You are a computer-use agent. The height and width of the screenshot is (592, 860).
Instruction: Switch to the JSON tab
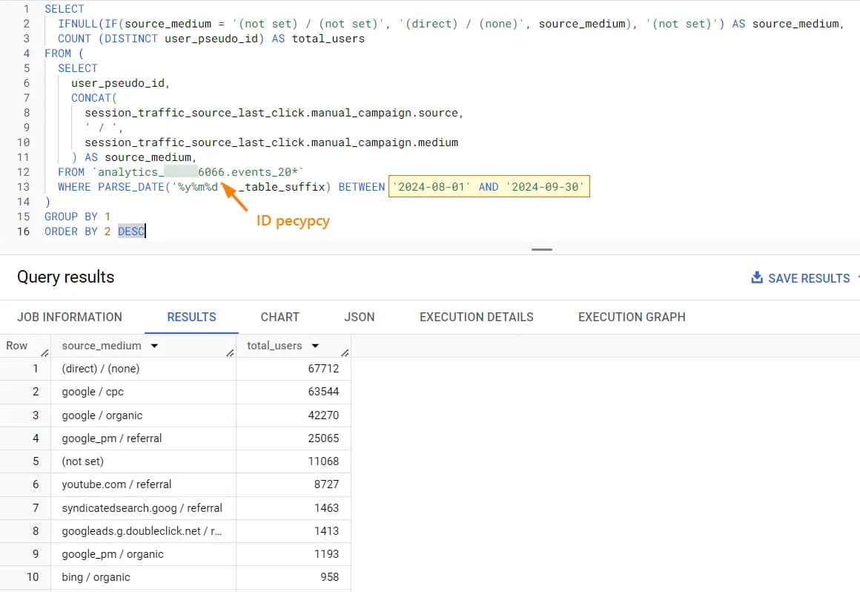(x=360, y=317)
